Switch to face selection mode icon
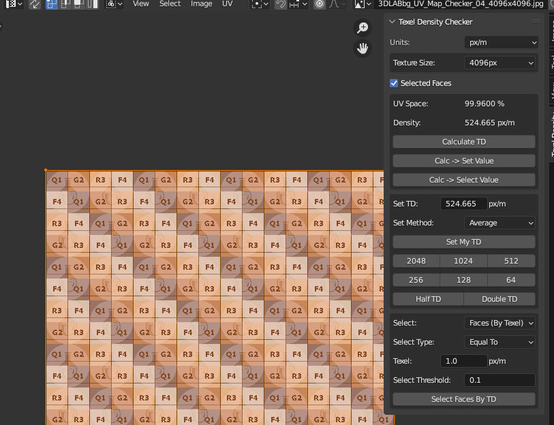 [x=79, y=4]
